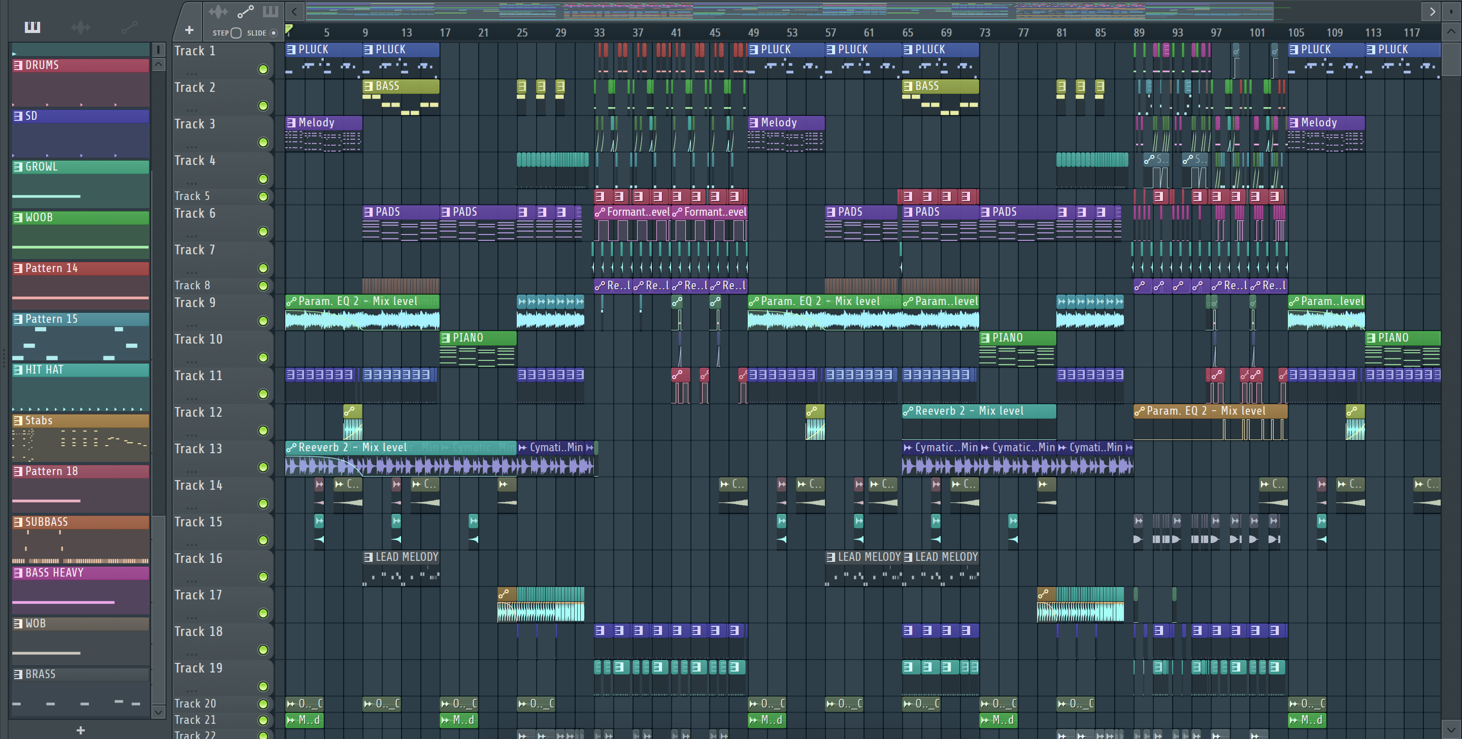Screen dimensions: 1462x739
Task: Click bar 89 on the timeline ruler
Action: 1139,33
